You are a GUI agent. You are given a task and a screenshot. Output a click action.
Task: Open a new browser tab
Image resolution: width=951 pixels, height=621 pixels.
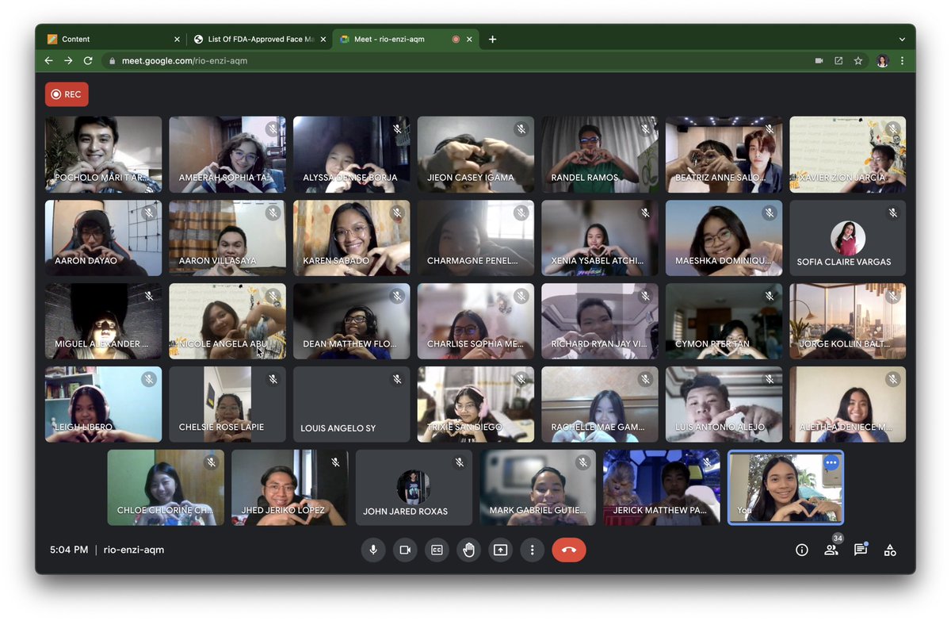492,39
